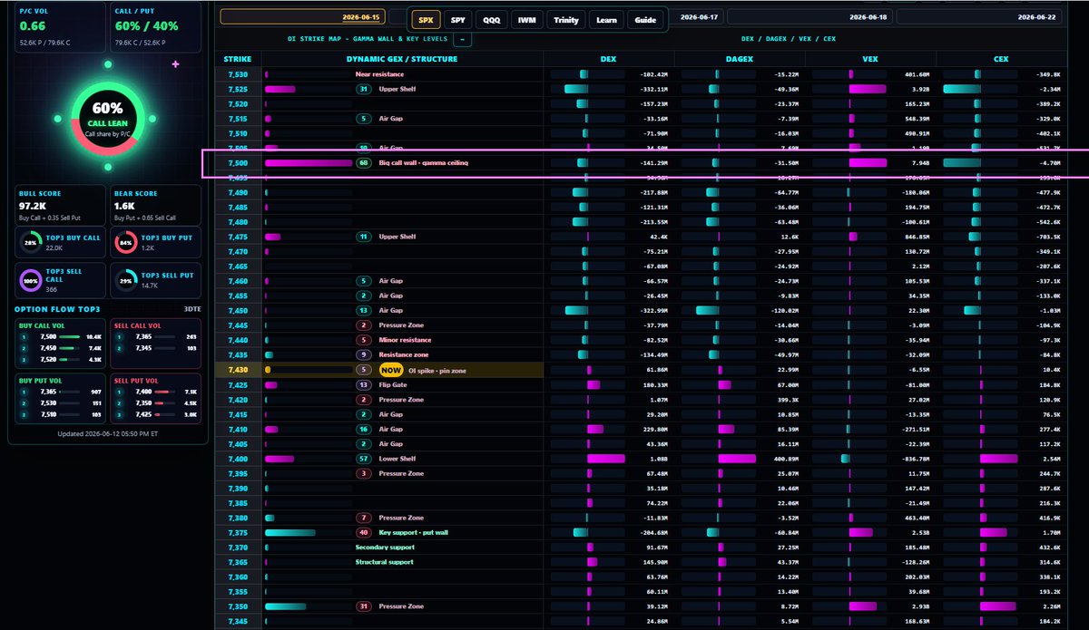Click the 28% Top3 Buy Call ring

tap(31, 243)
